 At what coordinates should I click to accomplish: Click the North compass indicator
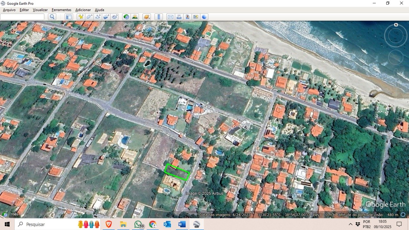tap(396, 25)
